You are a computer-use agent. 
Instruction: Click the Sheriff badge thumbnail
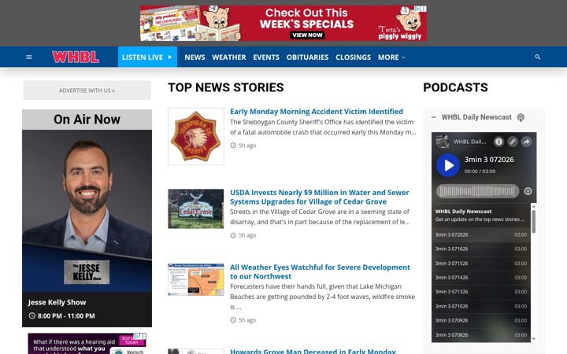196,137
